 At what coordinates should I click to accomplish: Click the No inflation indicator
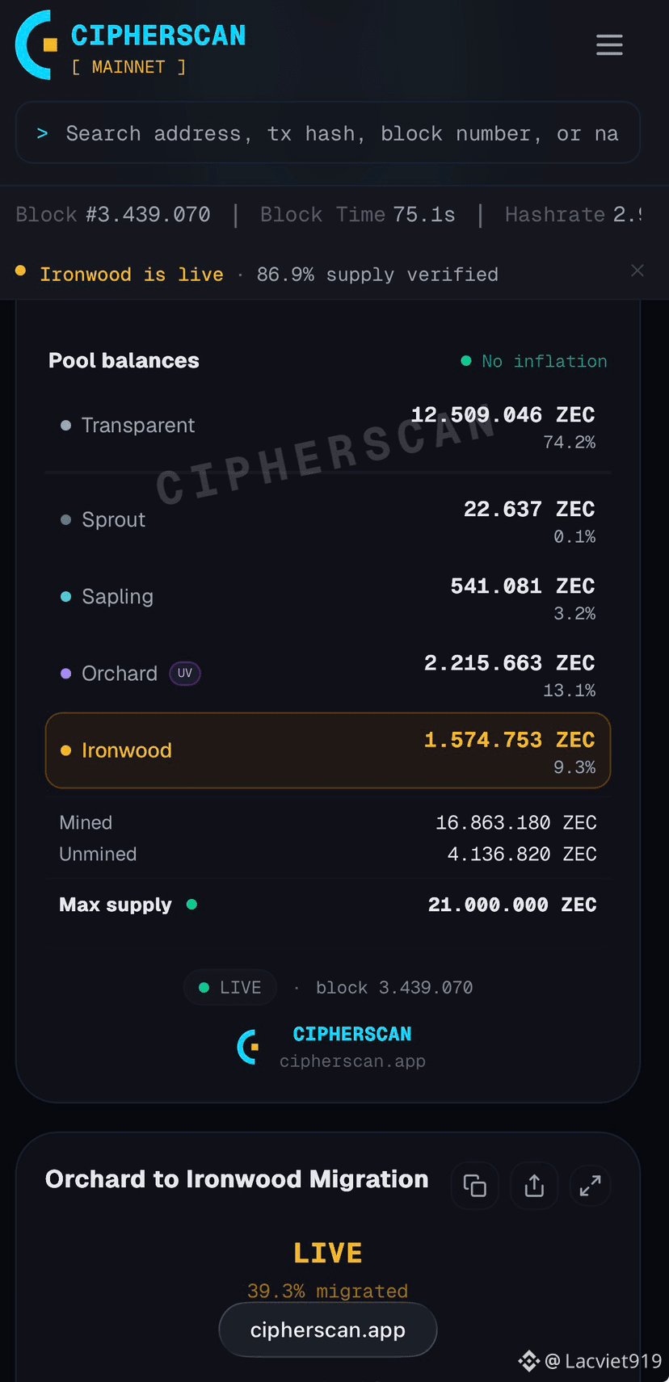coord(534,361)
